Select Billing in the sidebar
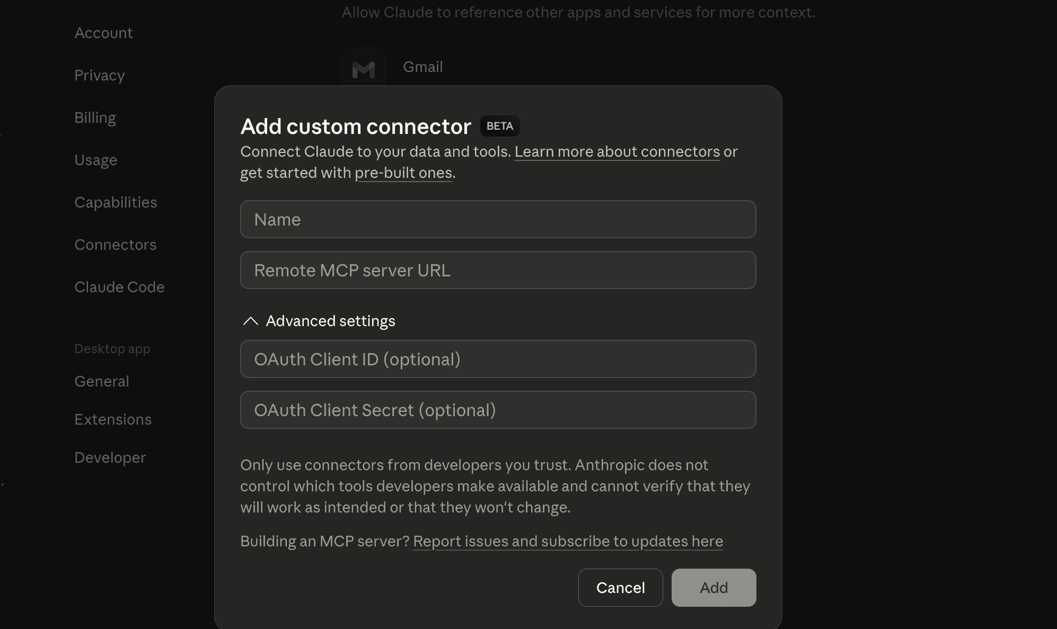Image resolution: width=1057 pixels, height=629 pixels. click(x=95, y=118)
